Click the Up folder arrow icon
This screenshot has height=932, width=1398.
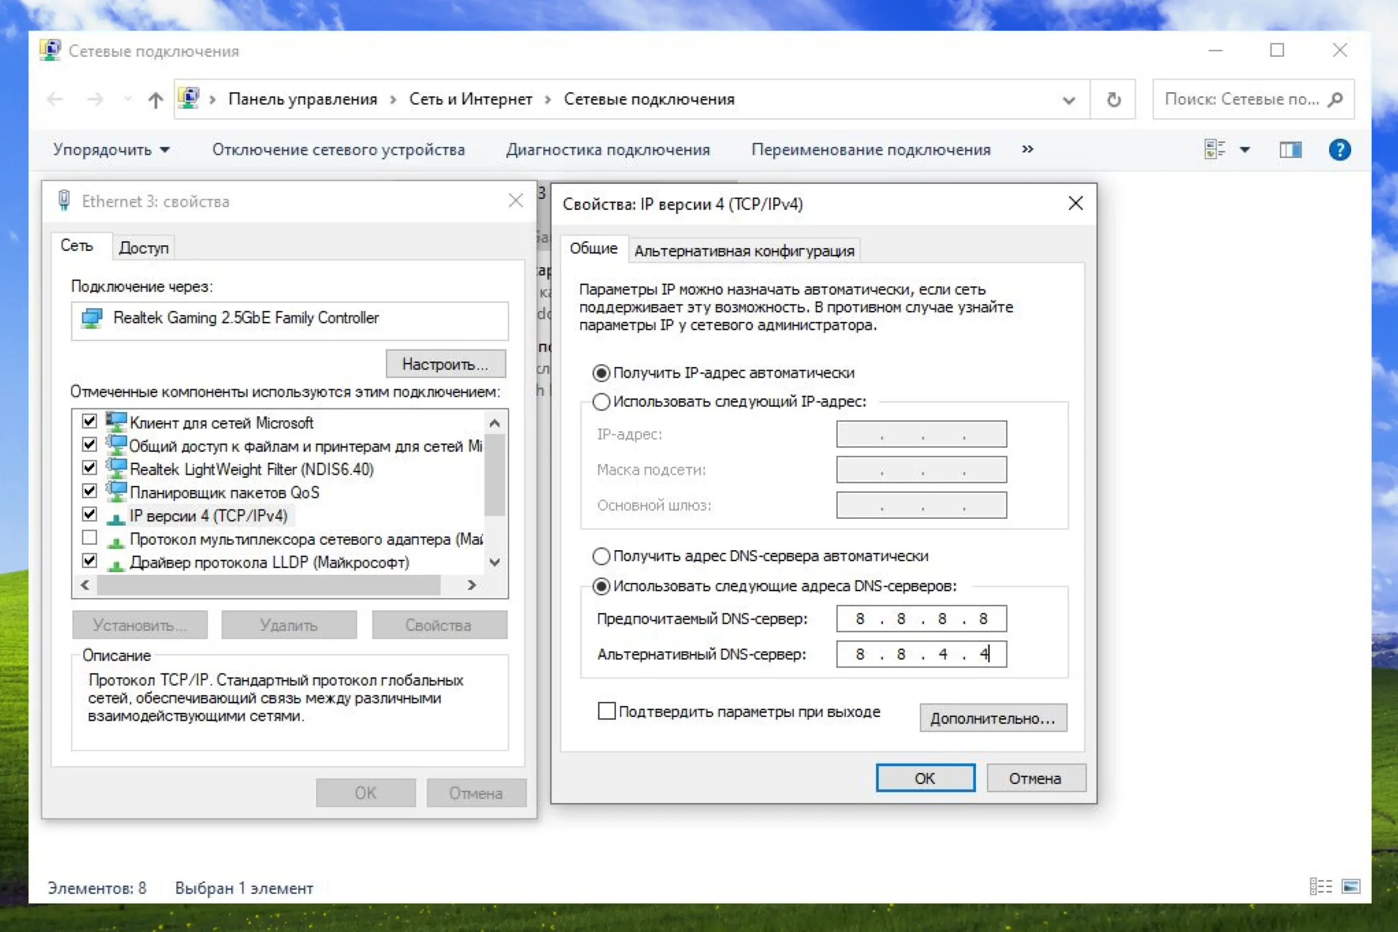(x=155, y=99)
